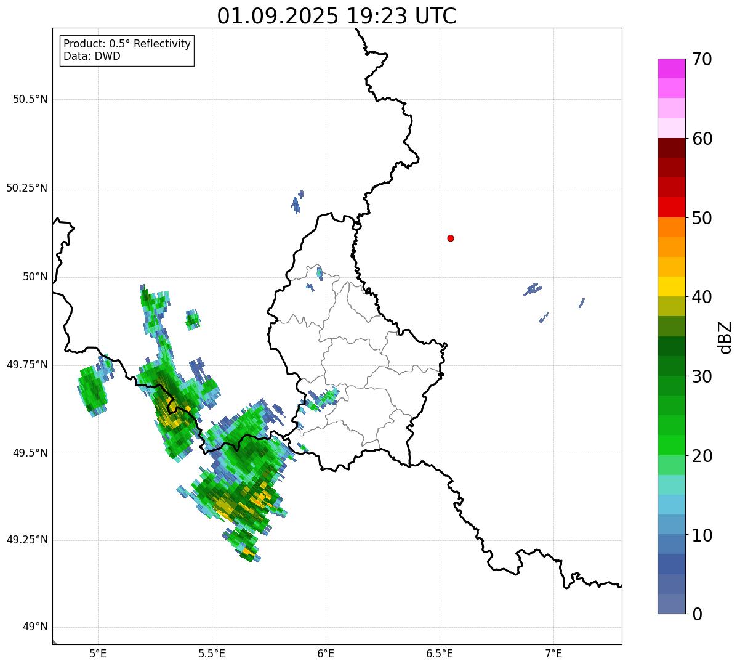Click the 7°E longitude label
The image size is (740, 666).
553,653
